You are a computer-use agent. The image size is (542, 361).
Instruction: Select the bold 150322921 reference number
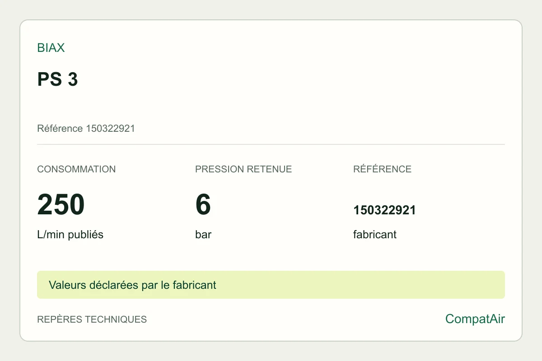[x=384, y=210]
